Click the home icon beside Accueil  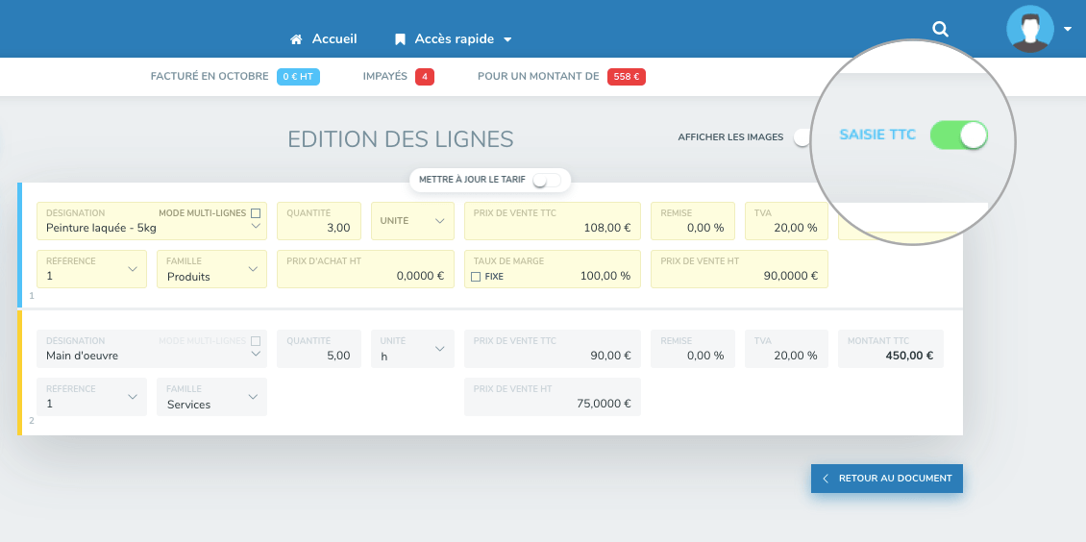coord(297,39)
